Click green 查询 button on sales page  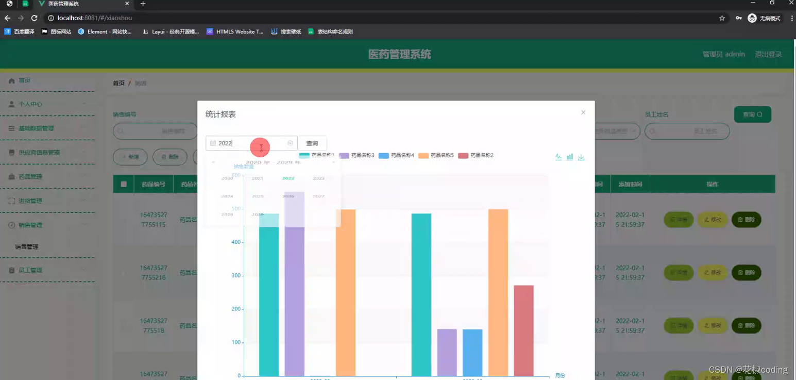tap(752, 114)
